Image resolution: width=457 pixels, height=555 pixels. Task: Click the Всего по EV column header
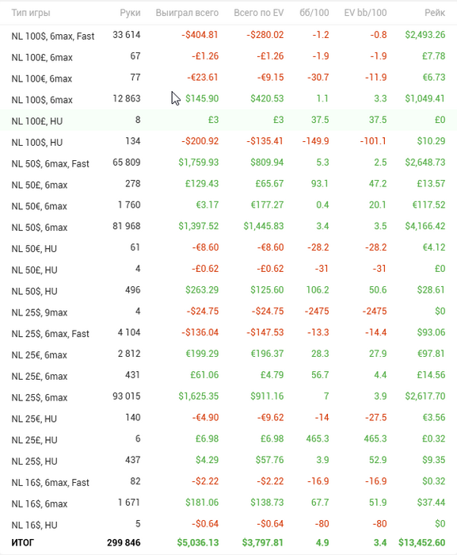pos(258,13)
